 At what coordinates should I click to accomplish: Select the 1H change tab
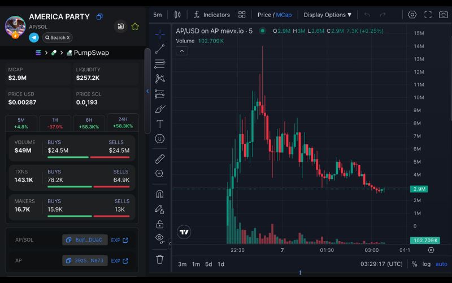click(55, 123)
